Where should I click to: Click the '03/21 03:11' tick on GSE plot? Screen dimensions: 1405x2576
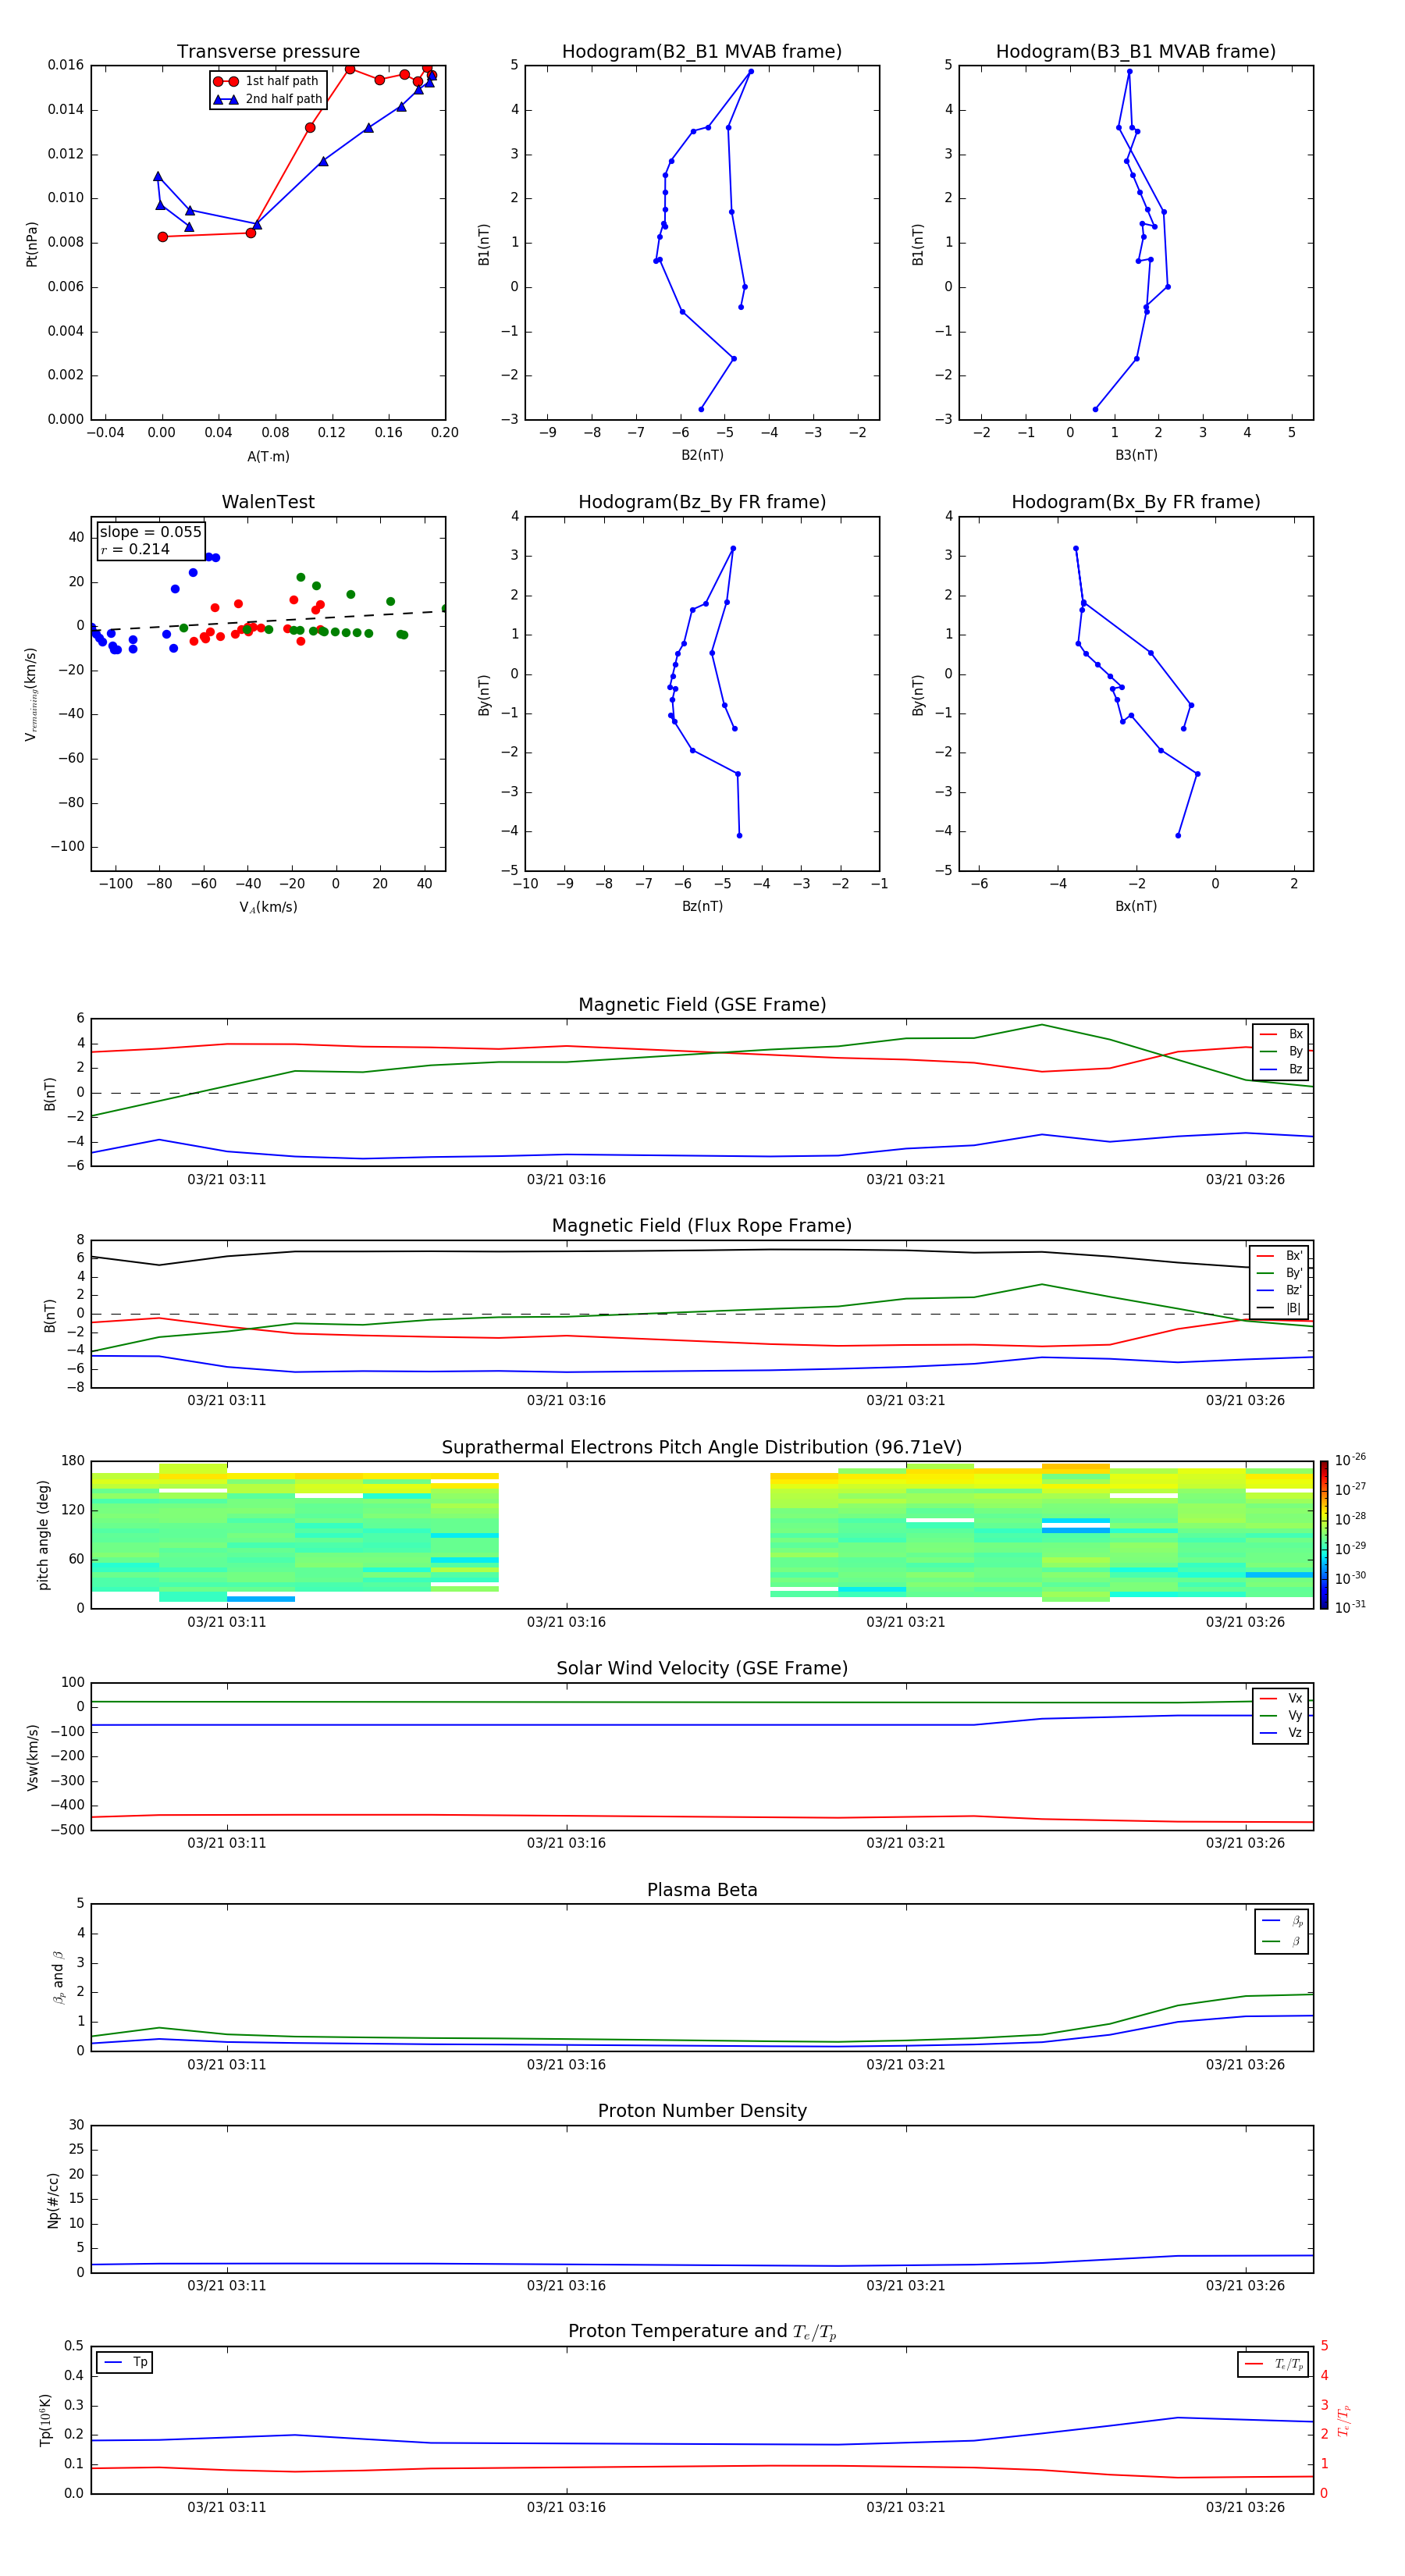point(227,1180)
